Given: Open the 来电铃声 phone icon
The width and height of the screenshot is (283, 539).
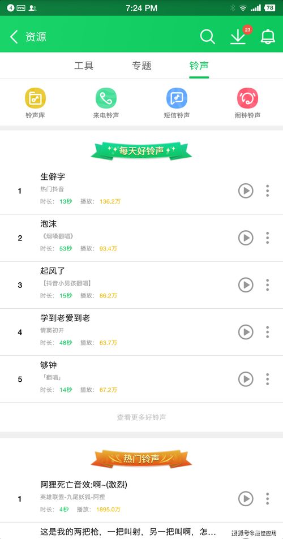Looking at the screenshot, I should (x=106, y=98).
